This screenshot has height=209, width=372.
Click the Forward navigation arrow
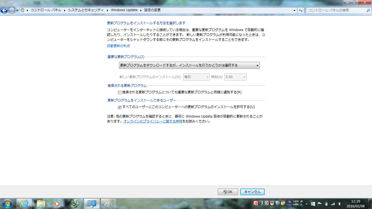12,11
